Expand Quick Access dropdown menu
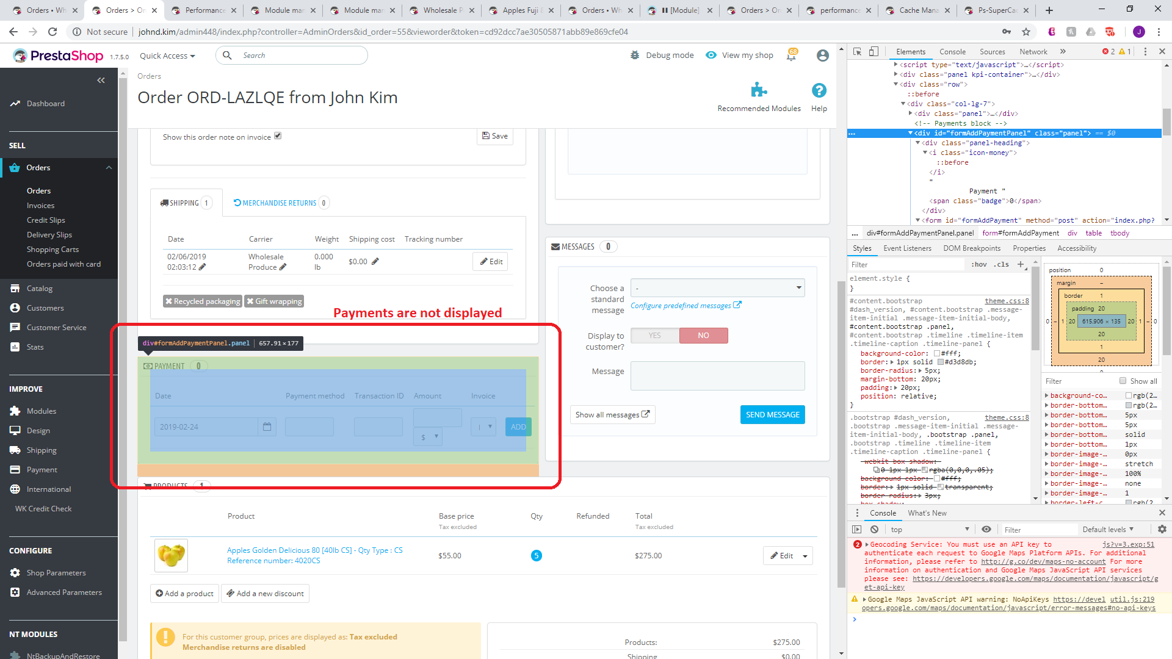The width and height of the screenshot is (1172, 659). (x=167, y=56)
